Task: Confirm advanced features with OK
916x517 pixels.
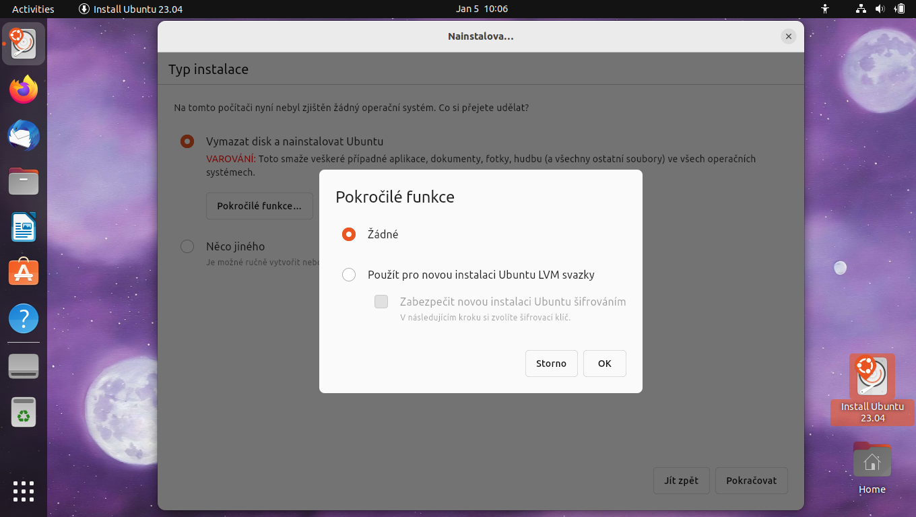Action: point(604,363)
